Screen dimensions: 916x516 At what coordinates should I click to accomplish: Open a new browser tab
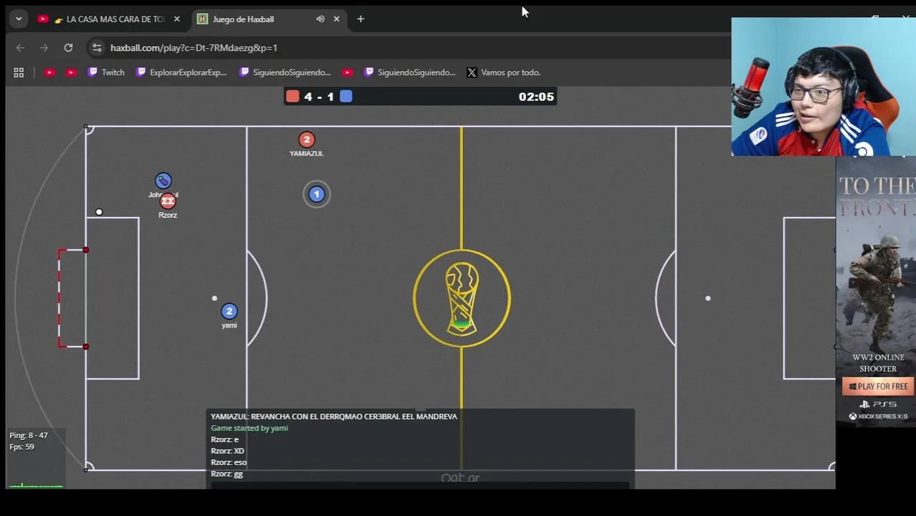click(361, 19)
